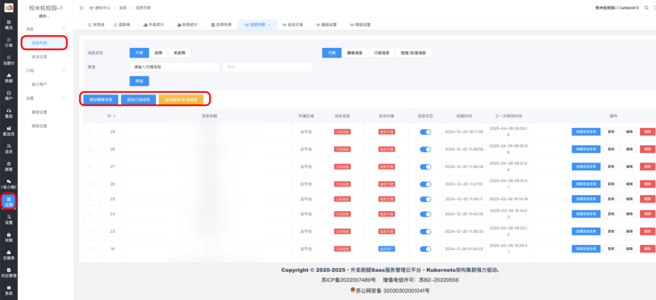Select 高级设置 in the side menu
This screenshot has width=656, height=300.
pos(39,126)
